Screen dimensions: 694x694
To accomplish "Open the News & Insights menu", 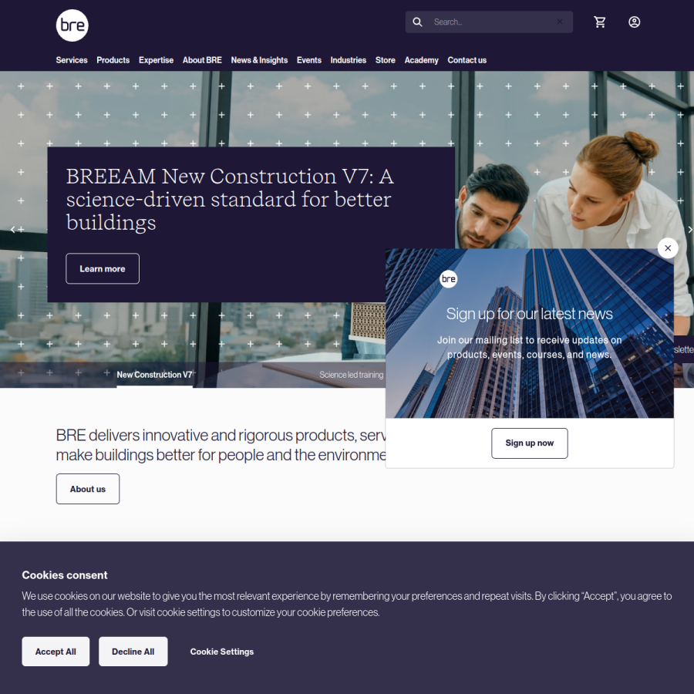I will point(259,60).
